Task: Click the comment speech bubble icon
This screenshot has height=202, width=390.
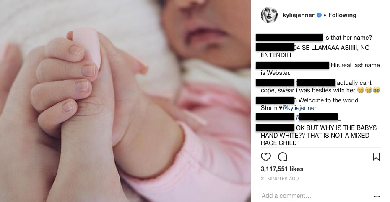Action: [x=283, y=157]
